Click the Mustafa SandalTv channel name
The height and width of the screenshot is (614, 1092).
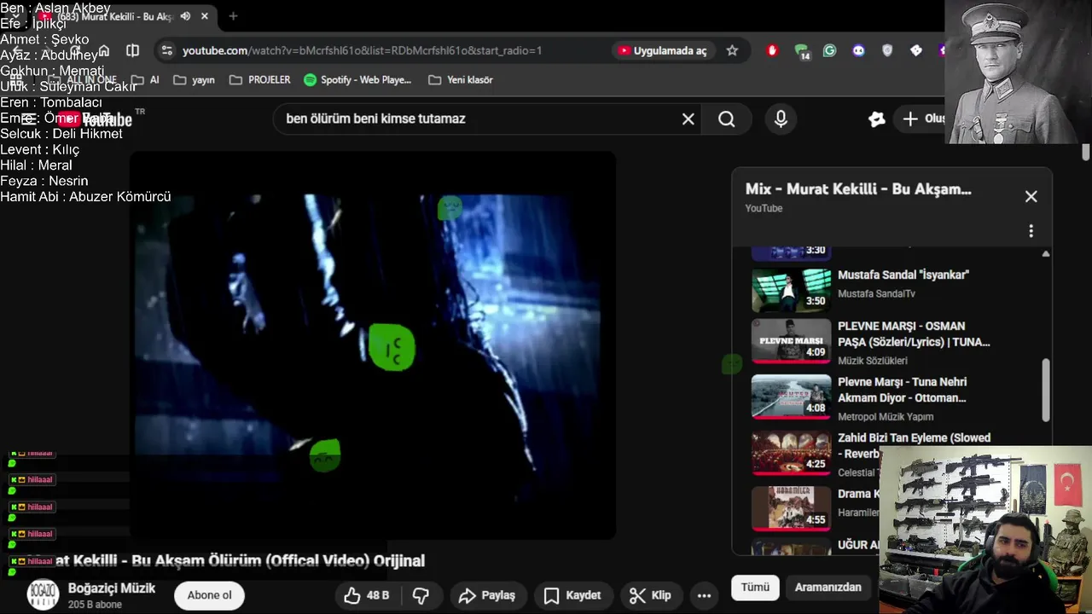(876, 293)
